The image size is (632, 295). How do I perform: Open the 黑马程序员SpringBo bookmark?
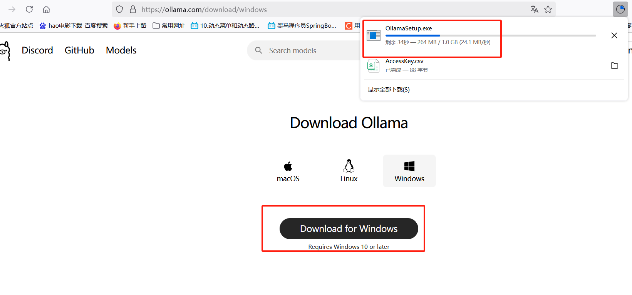click(302, 26)
